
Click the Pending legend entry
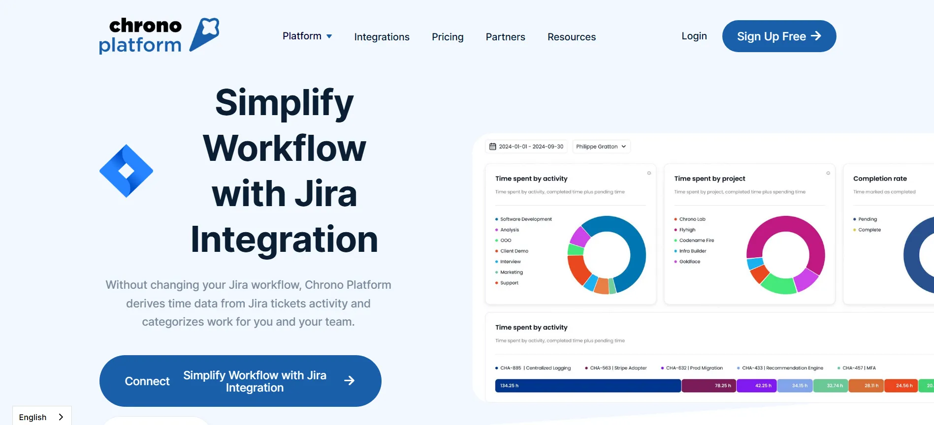point(865,219)
